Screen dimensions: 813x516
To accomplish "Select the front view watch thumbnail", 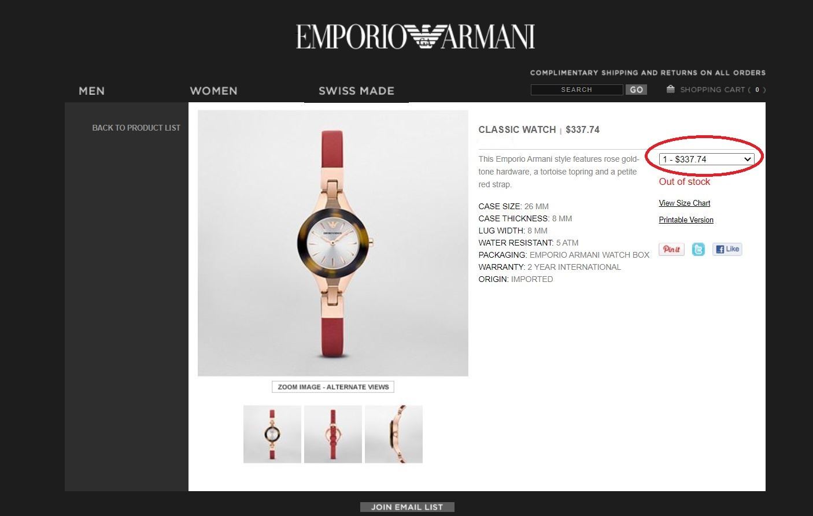I will coord(272,434).
